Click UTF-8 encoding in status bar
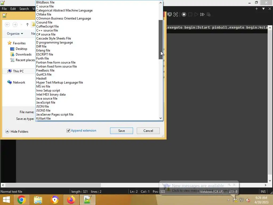Image resolution: width=273 pixels, height=205 pixels. point(233,192)
